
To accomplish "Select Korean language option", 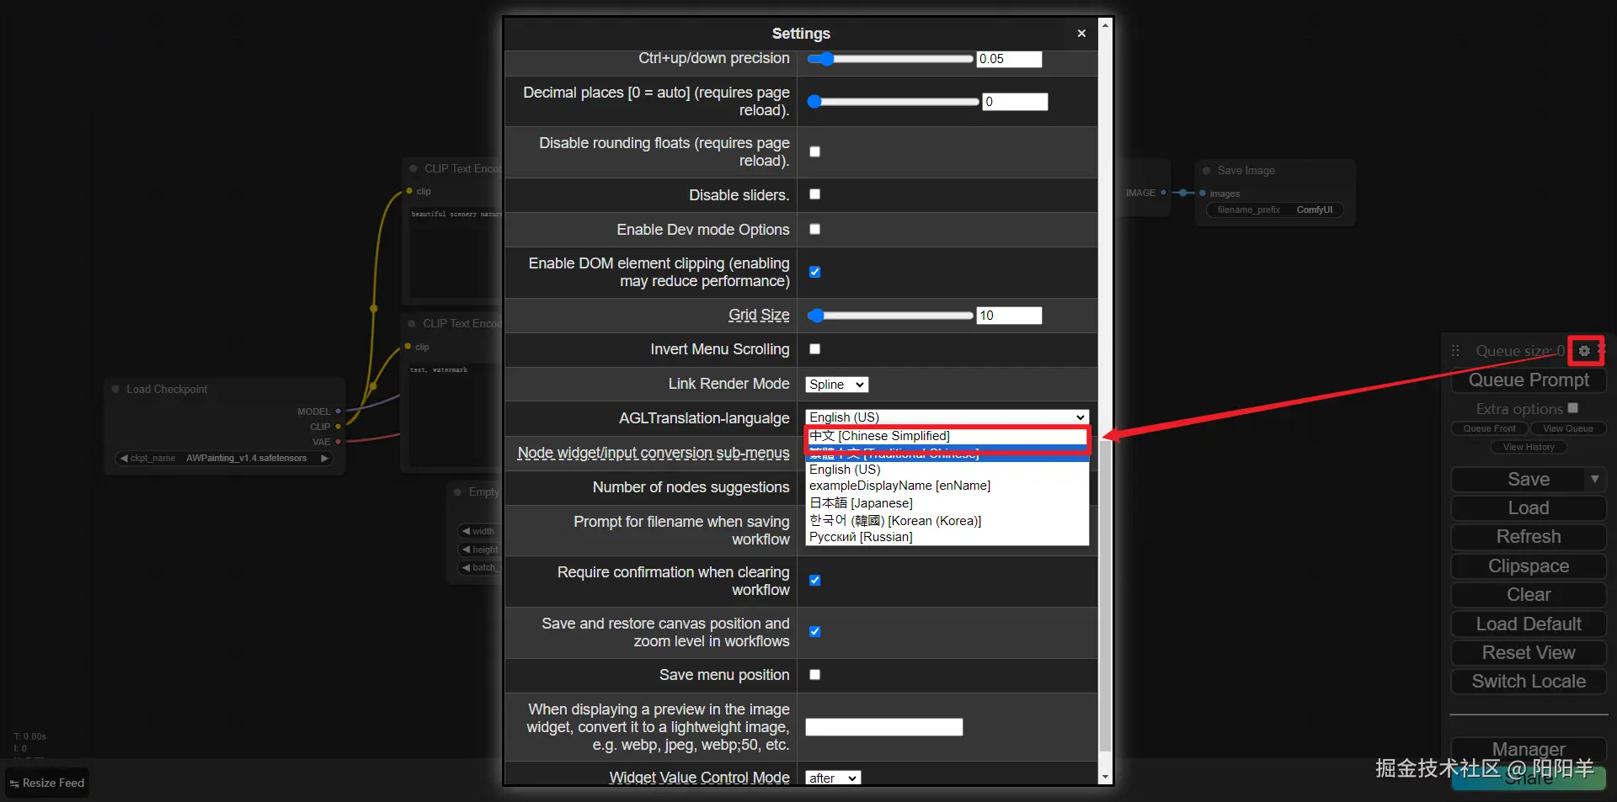I will [x=947, y=520].
